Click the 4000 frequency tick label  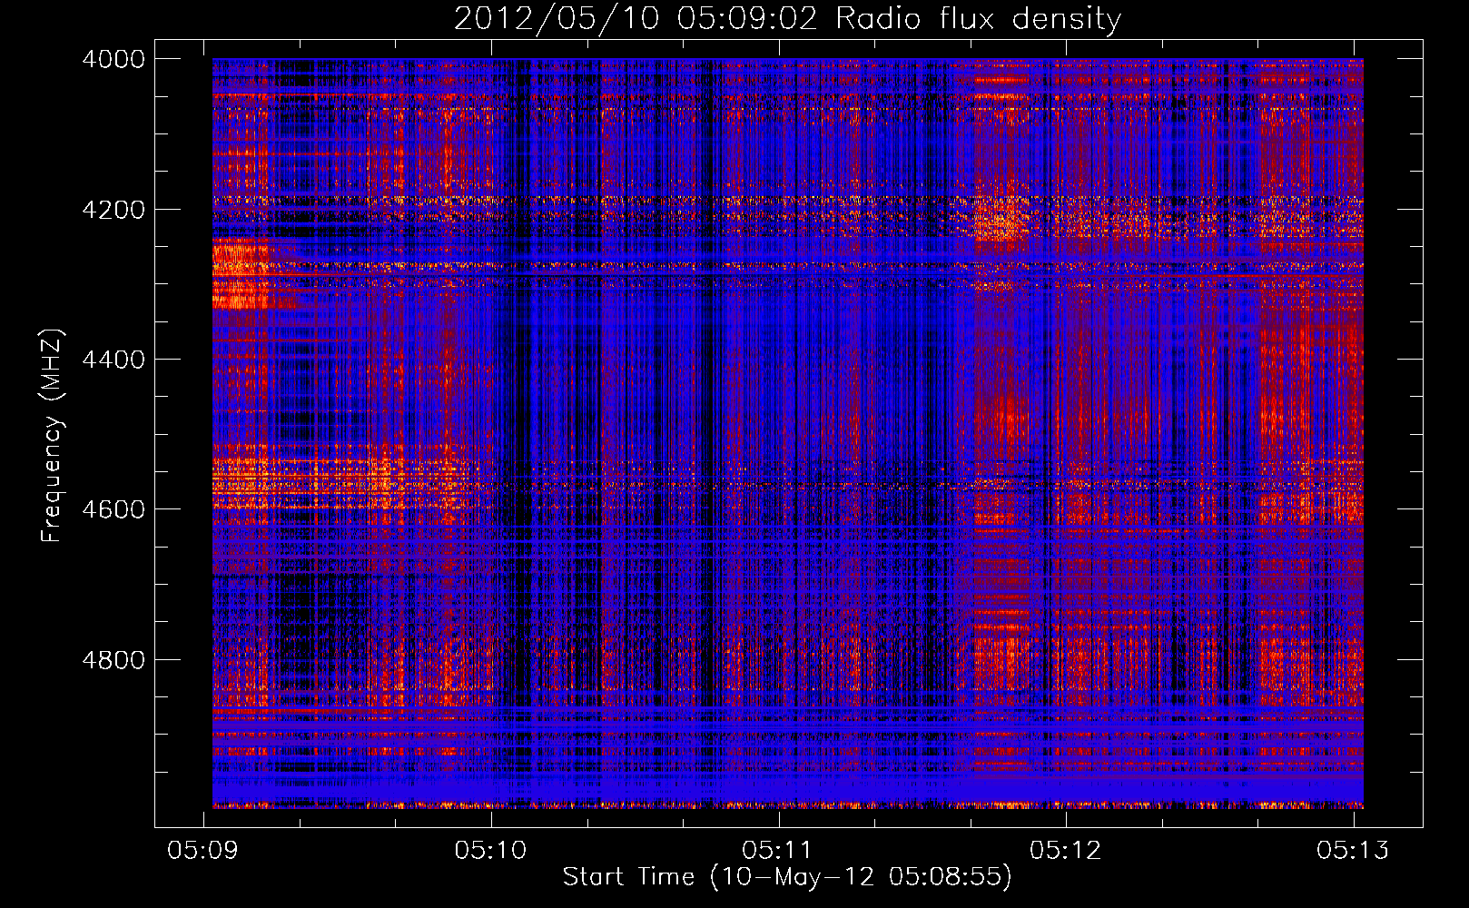point(113,59)
